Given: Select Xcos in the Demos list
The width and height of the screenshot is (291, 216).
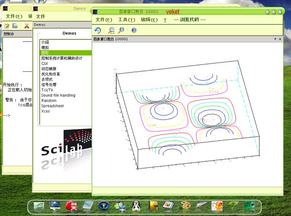Looking at the screenshot, I should (x=46, y=111).
